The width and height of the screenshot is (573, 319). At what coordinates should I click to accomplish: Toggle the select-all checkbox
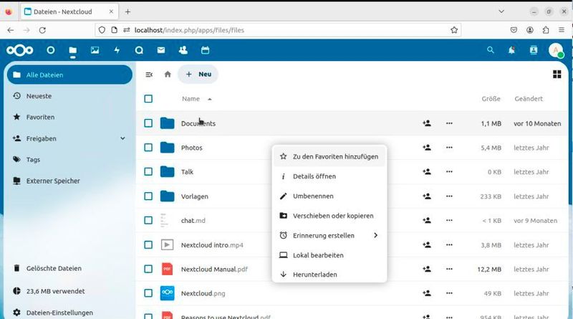(148, 99)
